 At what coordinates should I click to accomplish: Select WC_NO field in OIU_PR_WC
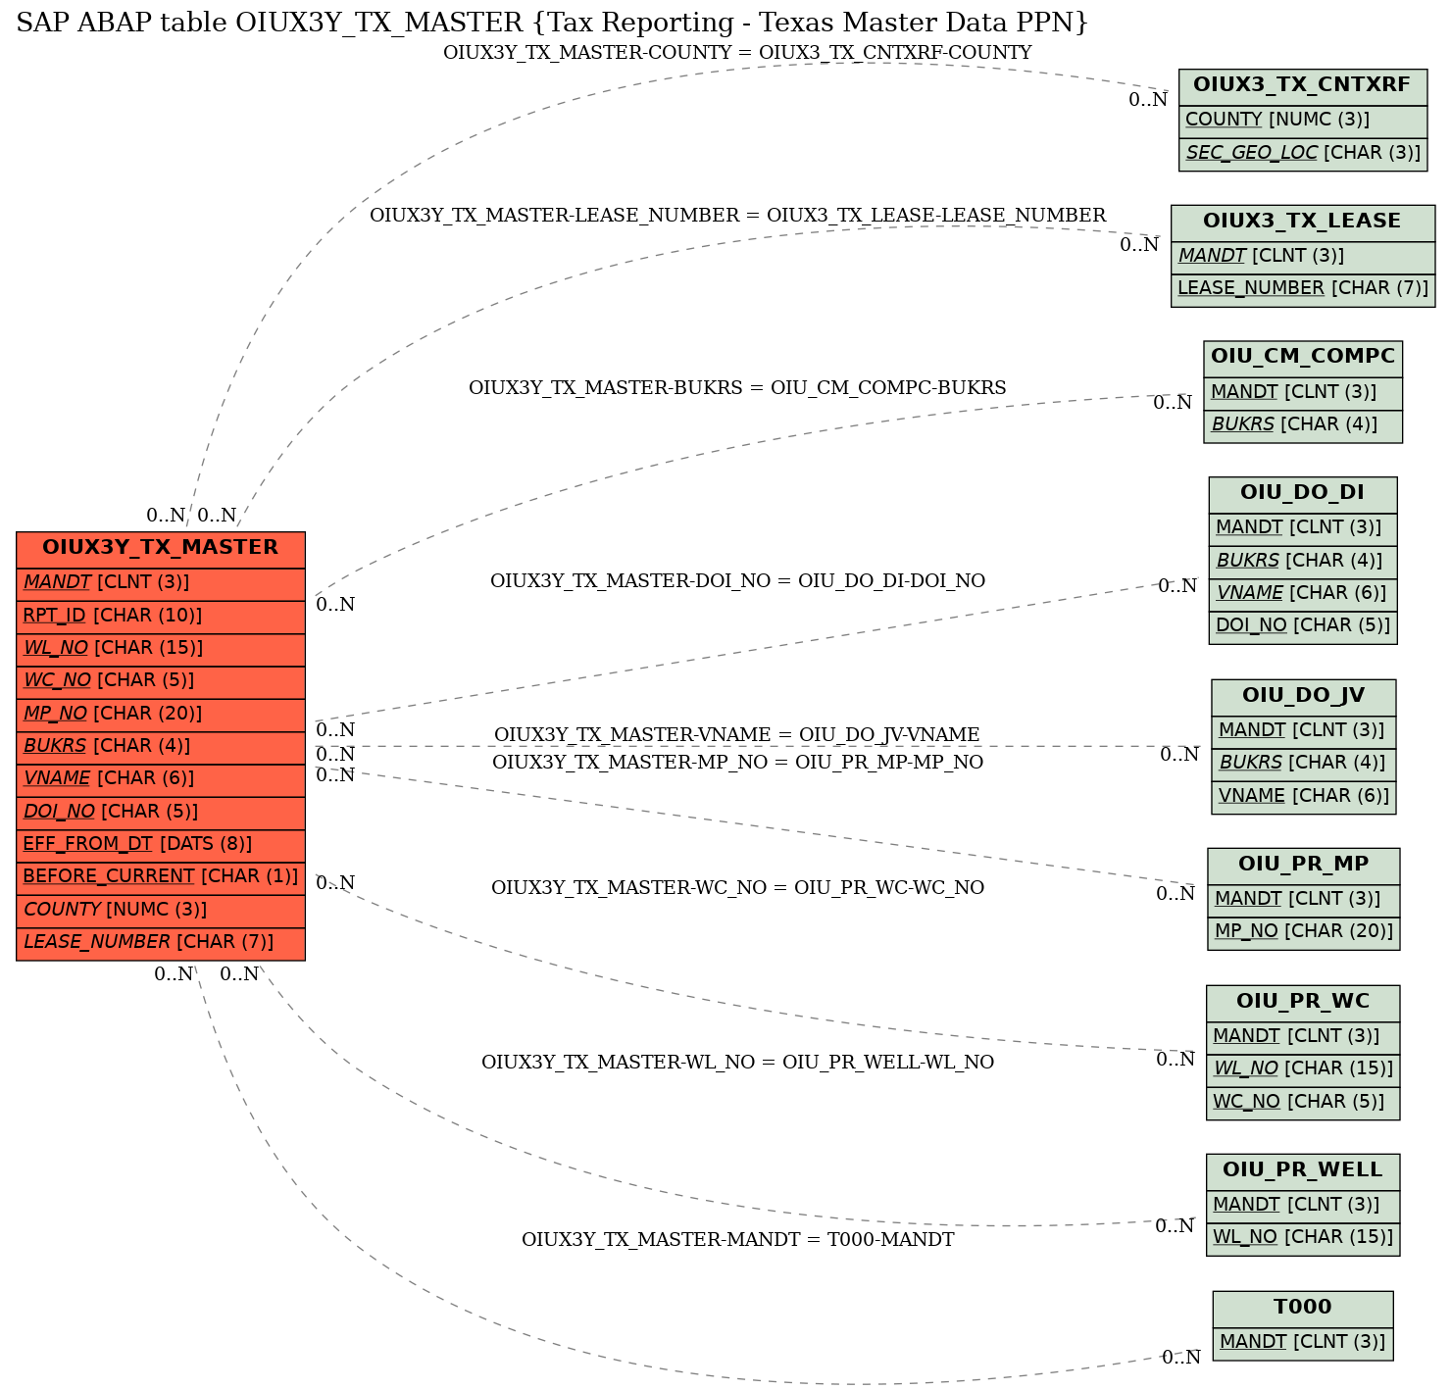(x=1303, y=1103)
